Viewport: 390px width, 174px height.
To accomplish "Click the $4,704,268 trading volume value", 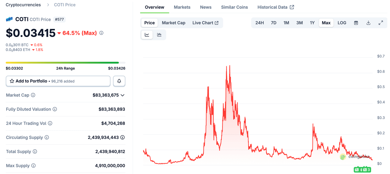I will pos(113,123).
